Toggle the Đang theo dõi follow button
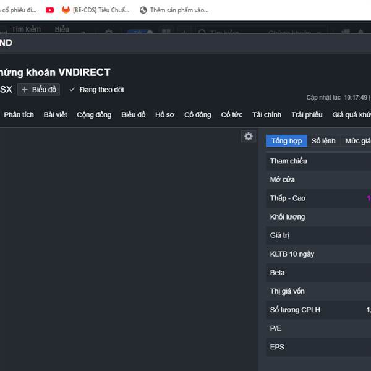 click(x=96, y=90)
